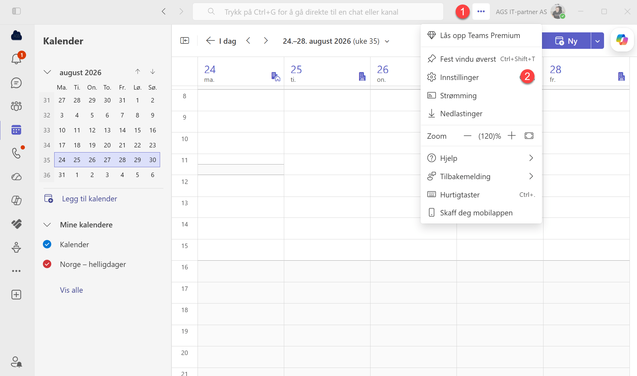Image resolution: width=637 pixels, height=376 pixels.
Task: Open the Chat icon in sidebar
Action: click(16, 83)
